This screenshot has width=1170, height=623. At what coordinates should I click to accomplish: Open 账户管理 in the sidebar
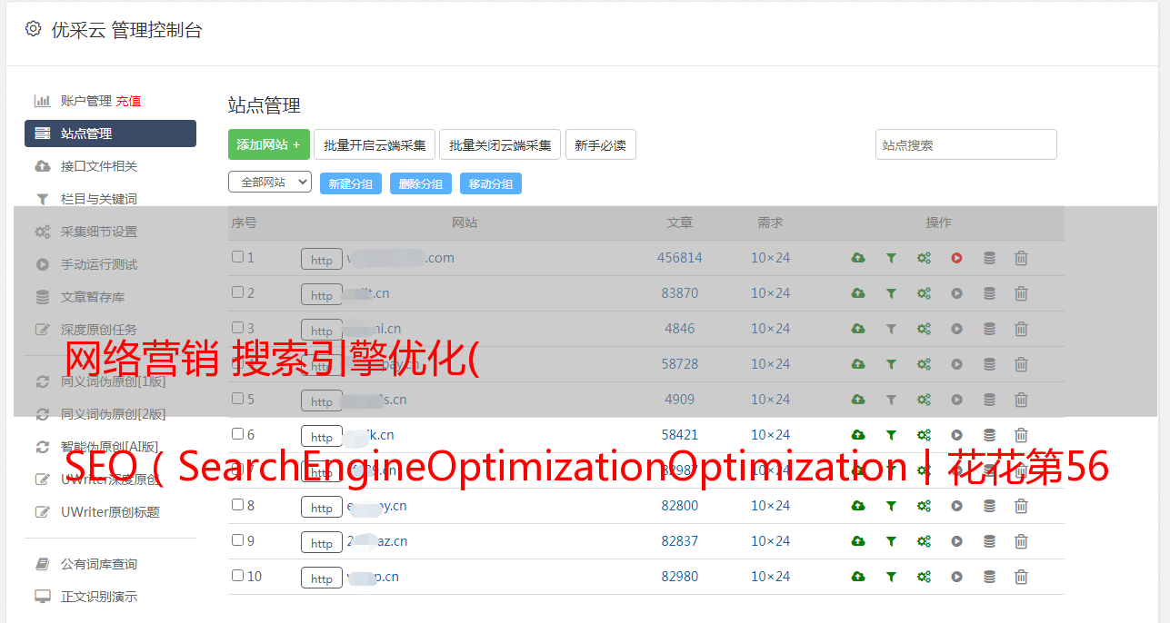pyautogui.click(x=85, y=101)
